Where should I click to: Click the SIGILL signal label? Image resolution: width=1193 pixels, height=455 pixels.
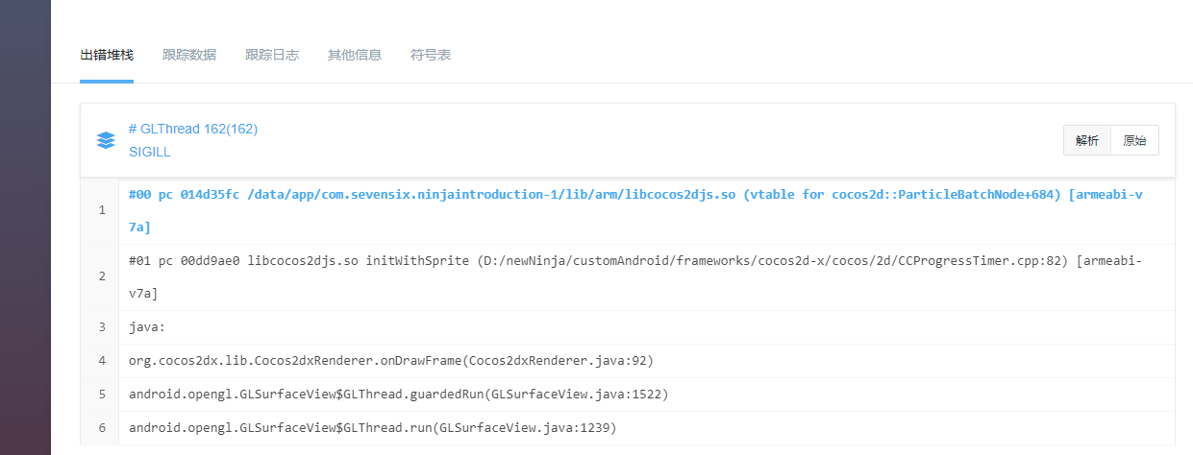click(x=150, y=152)
